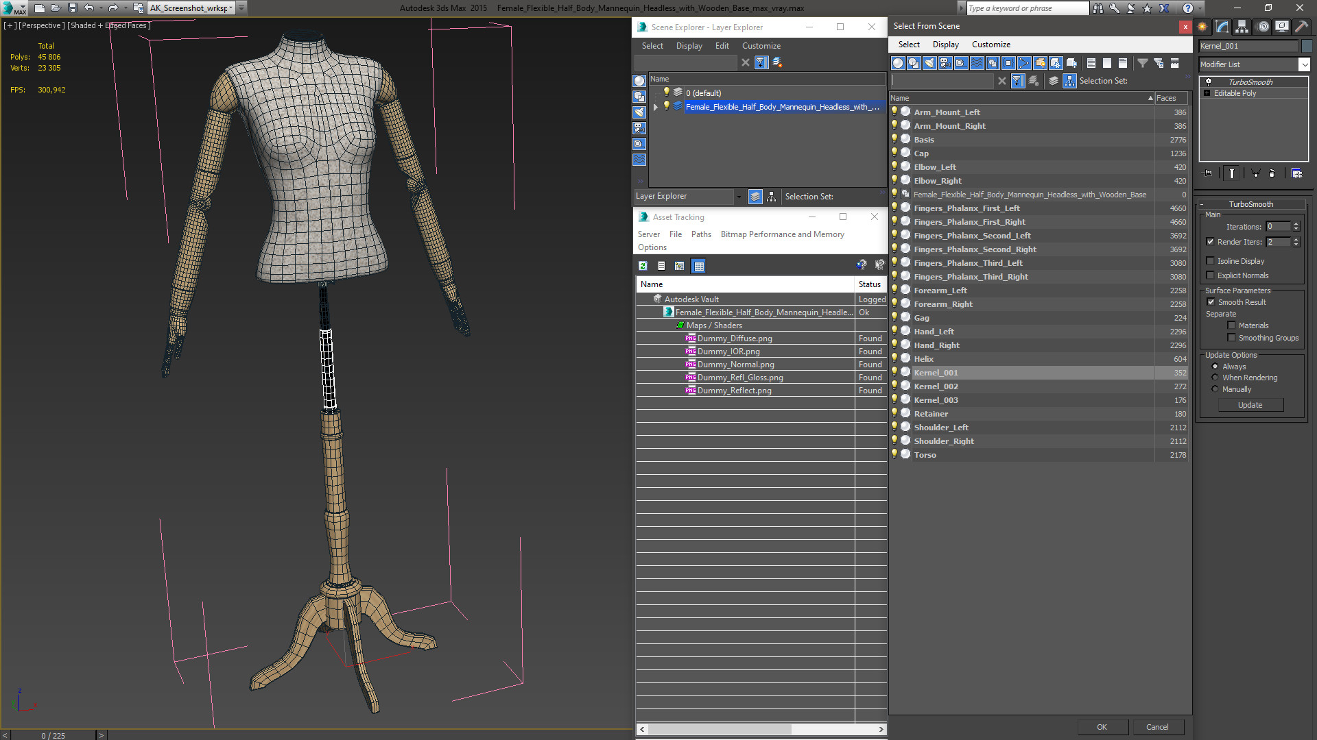Click Save File icon in the top toolbar
This screenshot has width=1317, height=740.
[x=72, y=8]
